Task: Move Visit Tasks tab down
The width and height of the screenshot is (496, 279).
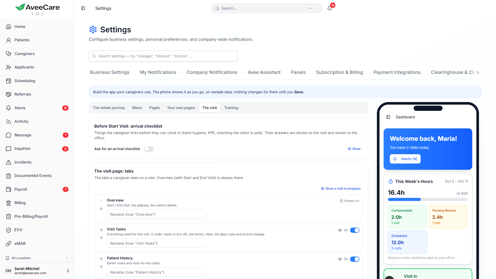Action: click(x=101, y=238)
